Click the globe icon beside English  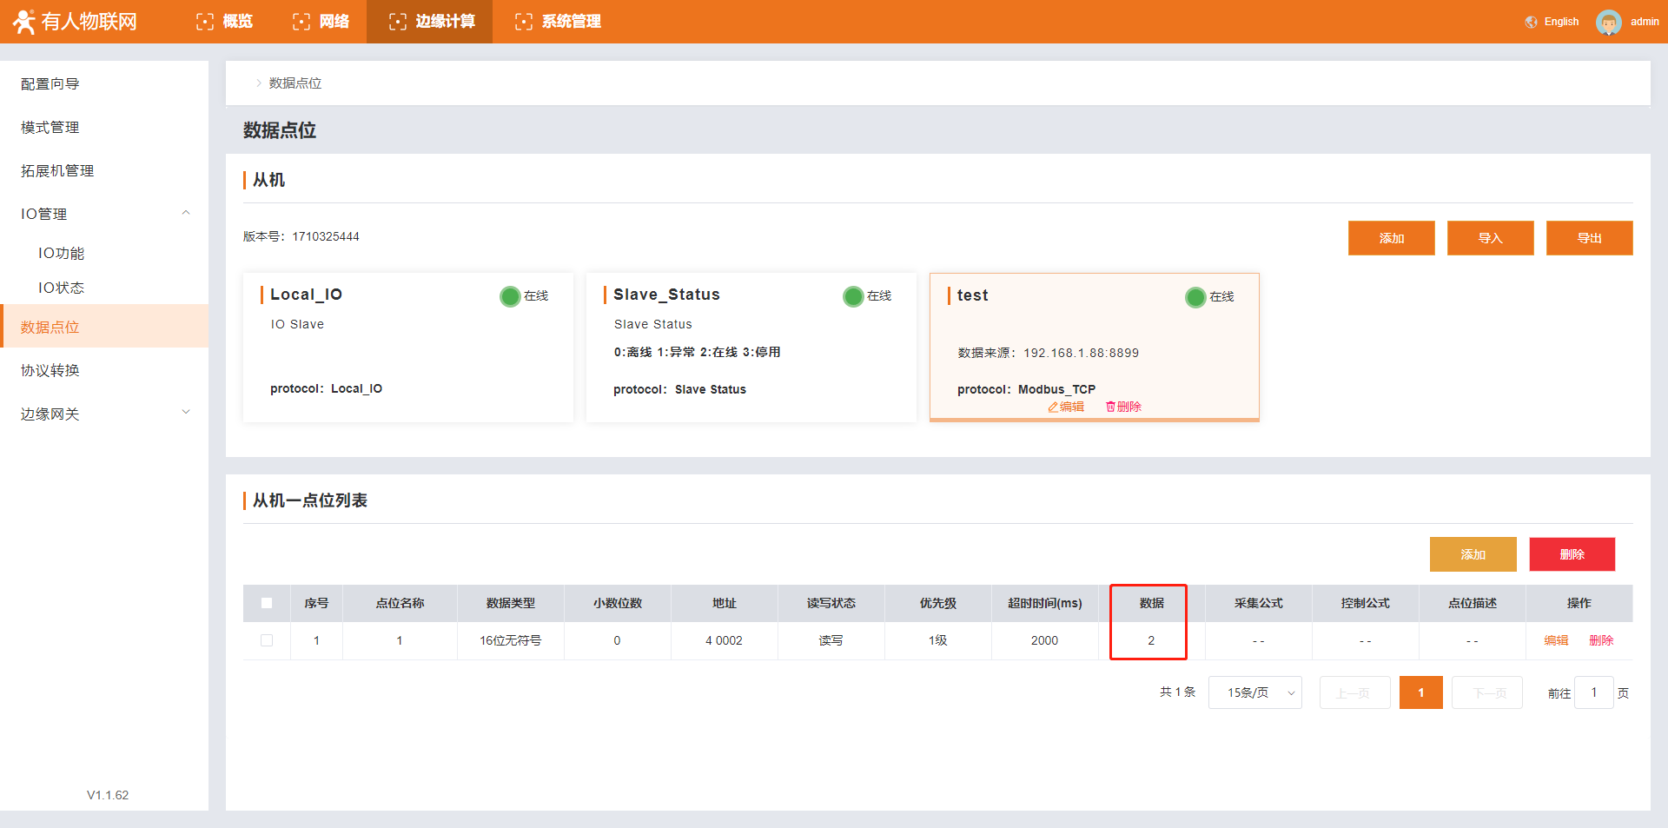(1531, 22)
